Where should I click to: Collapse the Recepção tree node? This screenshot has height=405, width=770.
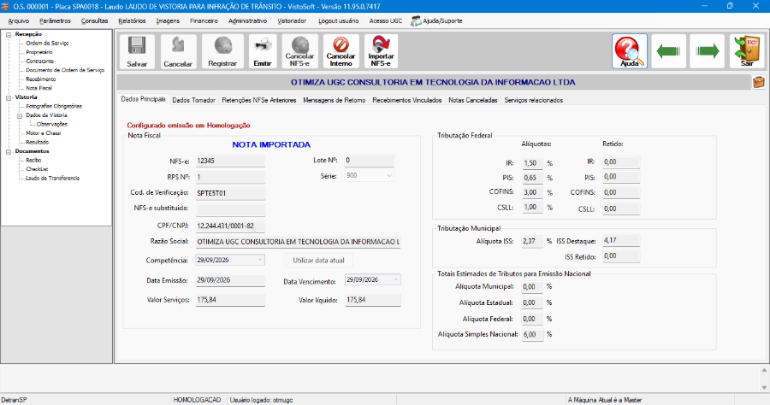pos(9,34)
